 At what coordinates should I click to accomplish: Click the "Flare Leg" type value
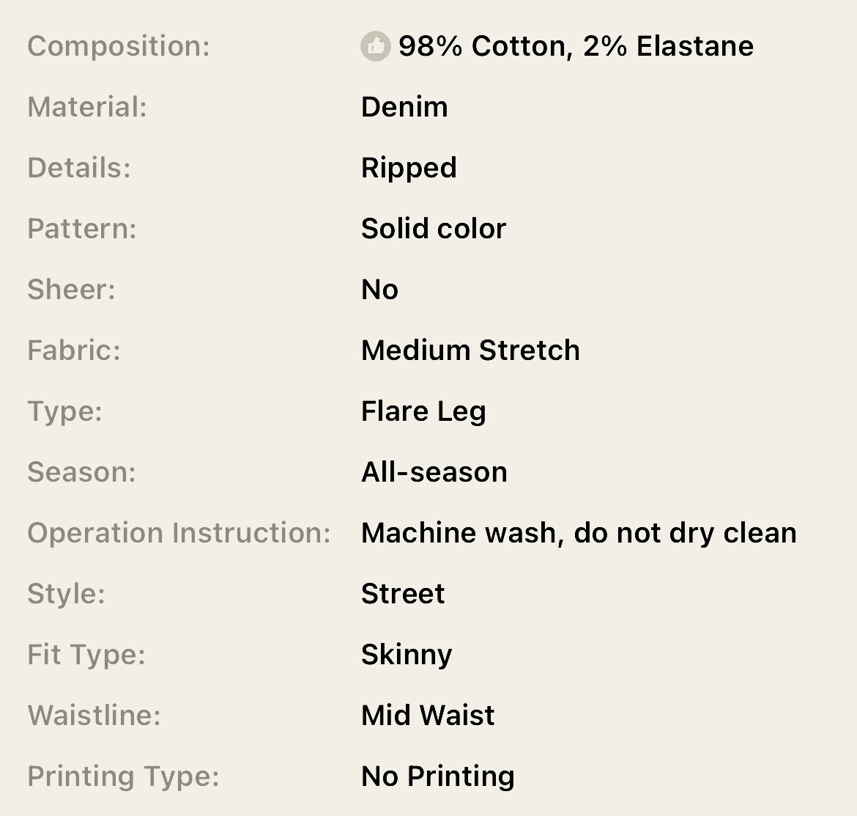(423, 411)
